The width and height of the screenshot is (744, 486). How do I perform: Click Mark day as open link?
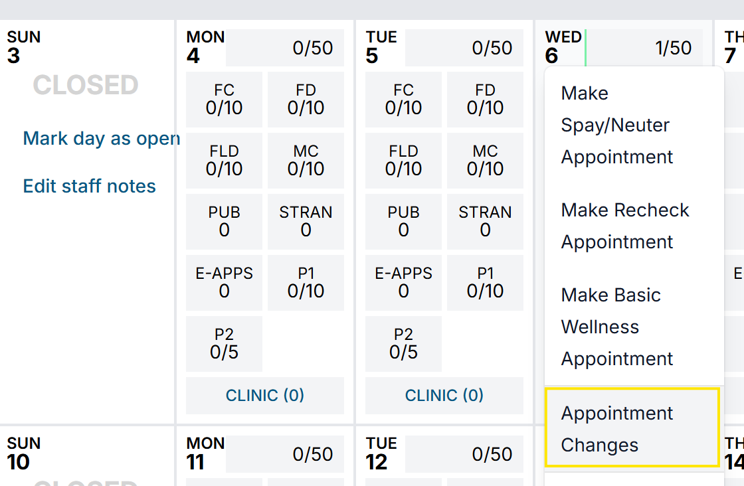pyautogui.click(x=101, y=138)
